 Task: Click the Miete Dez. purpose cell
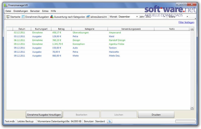pyautogui.click(x=114, y=56)
